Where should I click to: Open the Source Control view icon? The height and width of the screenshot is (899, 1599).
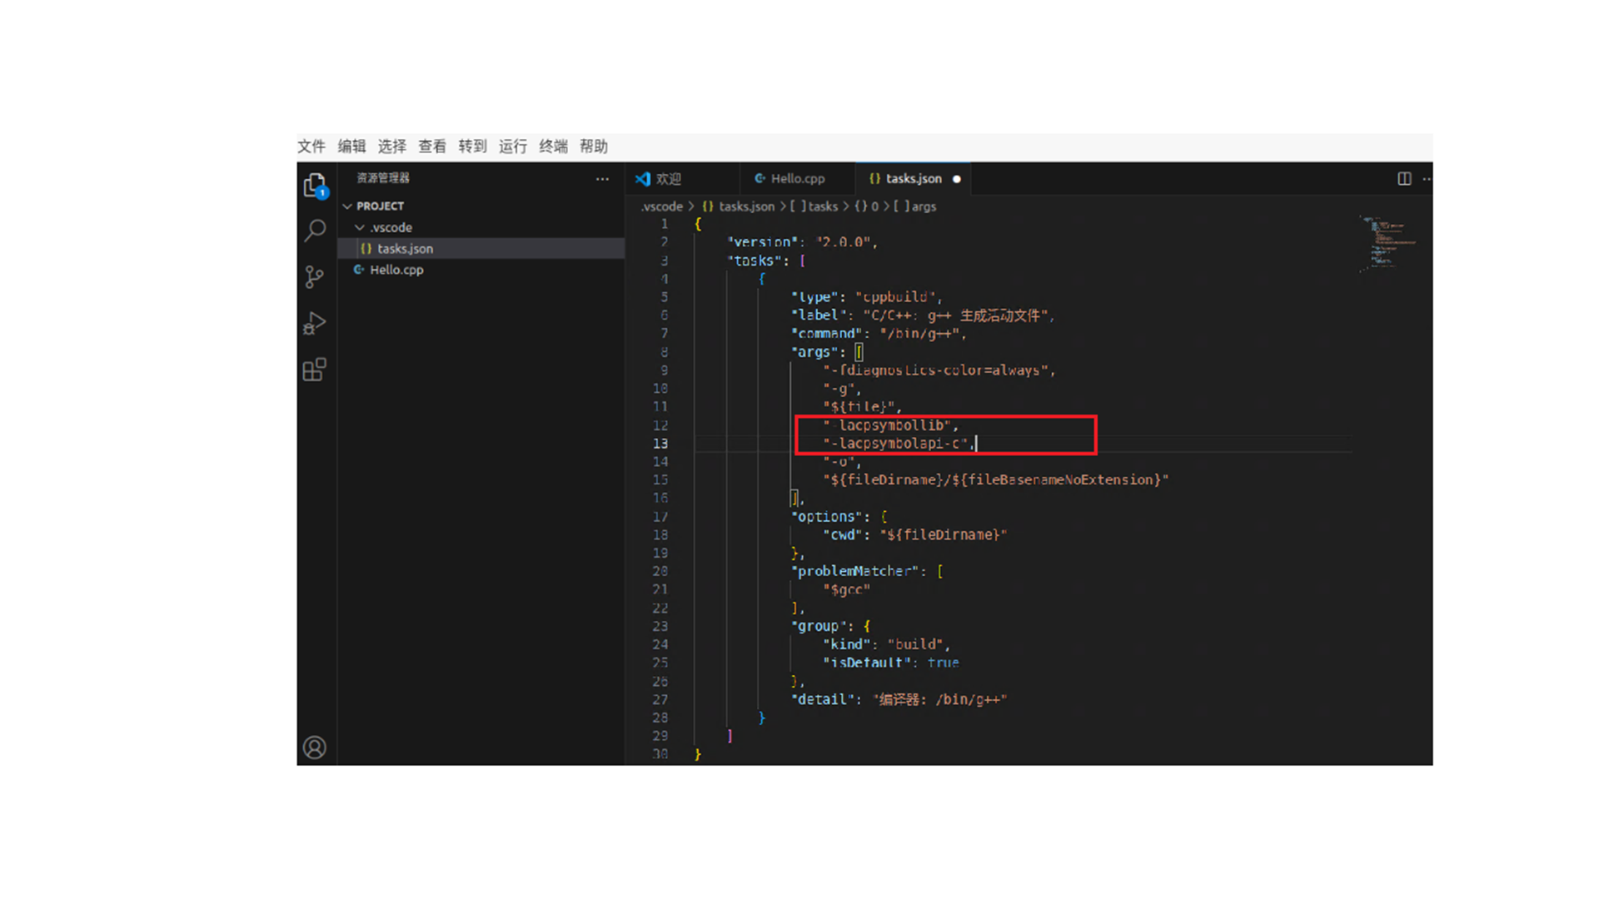pos(315,276)
